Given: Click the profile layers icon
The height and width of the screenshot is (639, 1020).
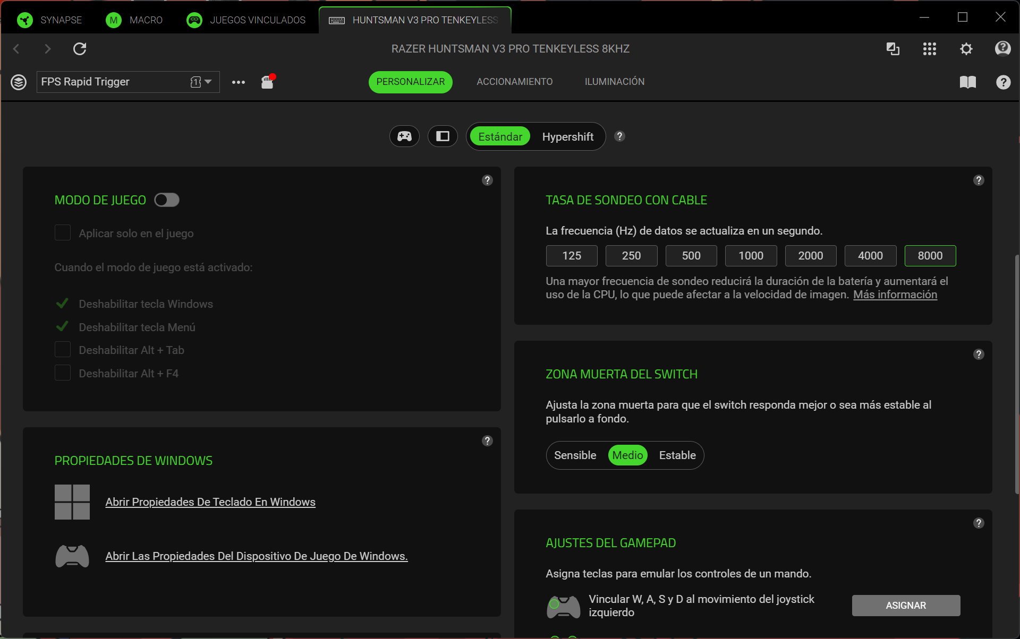Looking at the screenshot, I should tap(19, 82).
